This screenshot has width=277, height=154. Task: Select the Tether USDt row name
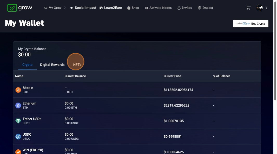[32, 119]
